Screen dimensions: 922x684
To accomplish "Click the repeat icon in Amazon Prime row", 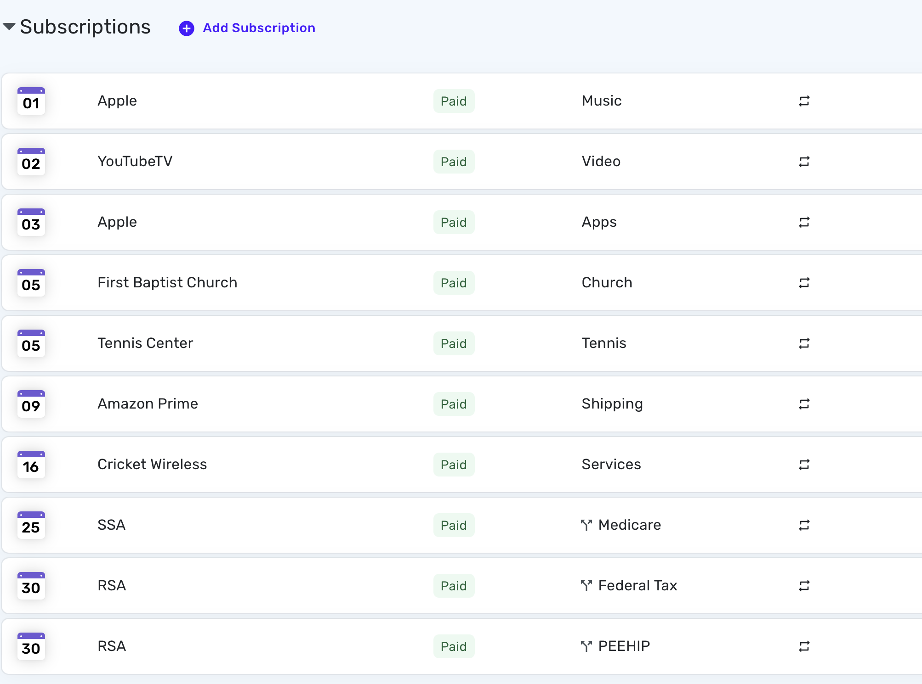I will 804,404.
